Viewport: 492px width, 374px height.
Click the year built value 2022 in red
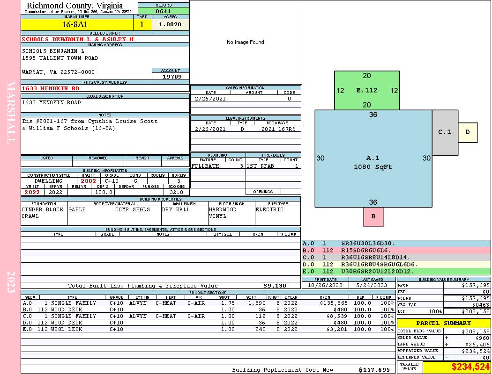32,192
